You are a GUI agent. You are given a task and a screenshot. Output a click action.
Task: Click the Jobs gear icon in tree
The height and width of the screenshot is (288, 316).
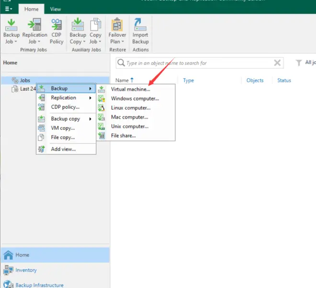click(x=15, y=80)
